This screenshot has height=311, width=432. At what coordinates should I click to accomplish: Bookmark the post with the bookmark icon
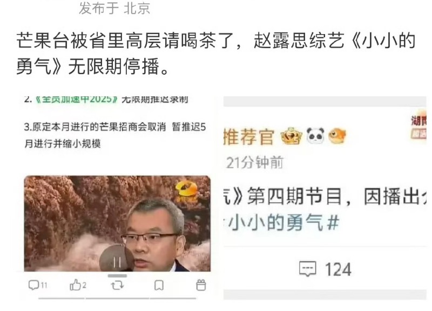159,286
